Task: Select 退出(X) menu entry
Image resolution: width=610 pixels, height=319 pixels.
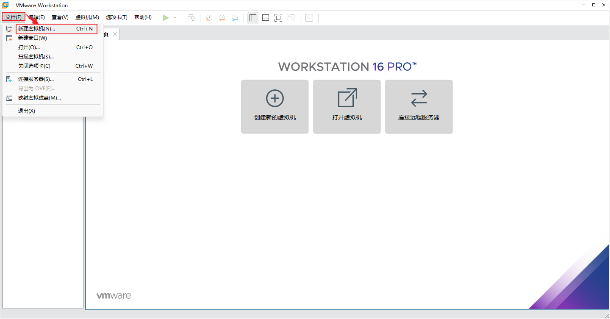Action: point(53,111)
